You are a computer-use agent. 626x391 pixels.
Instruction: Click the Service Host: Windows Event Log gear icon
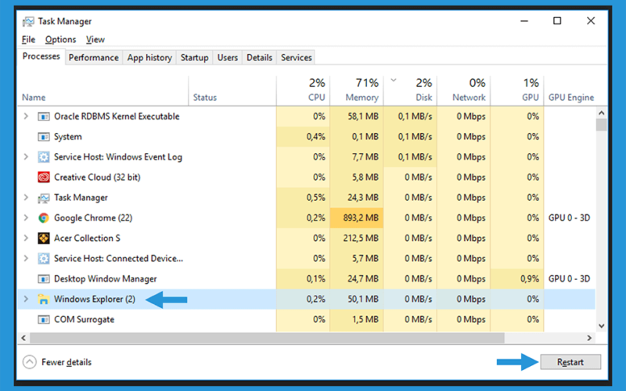pos(44,157)
